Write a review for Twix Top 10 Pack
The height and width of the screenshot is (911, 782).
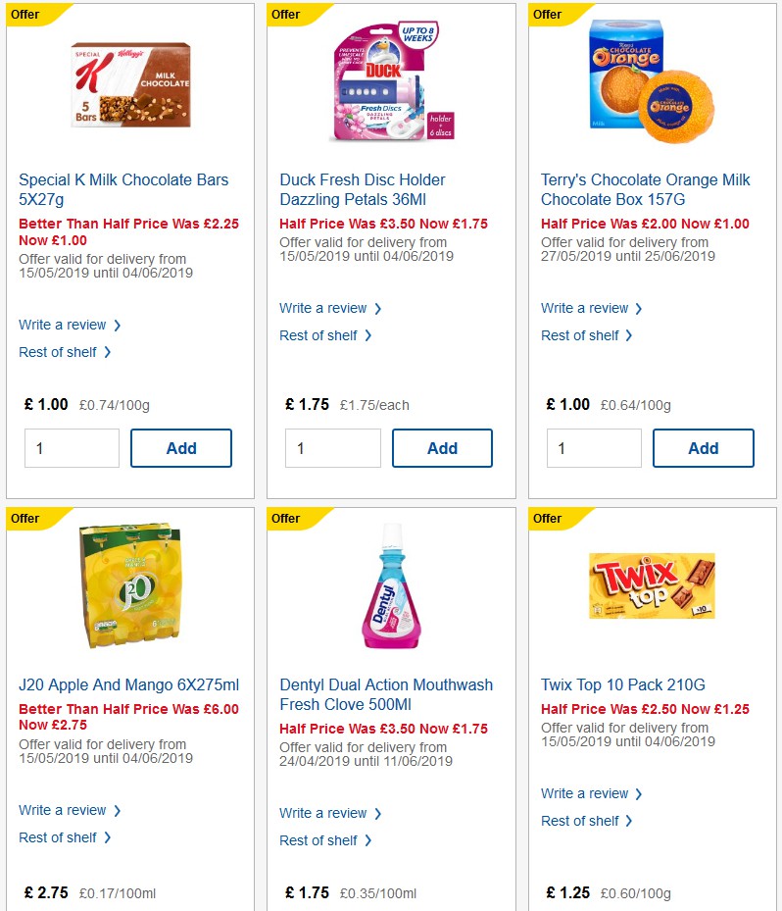click(585, 793)
